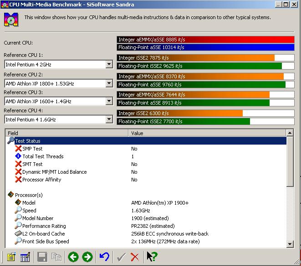Click the red X cancel icon
The image size is (301, 266).
click(x=135, y=257)
